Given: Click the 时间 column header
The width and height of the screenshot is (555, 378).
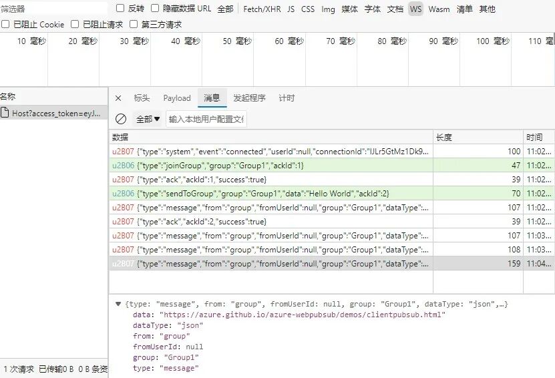Looking at the screenshot, I should [539, 137].
